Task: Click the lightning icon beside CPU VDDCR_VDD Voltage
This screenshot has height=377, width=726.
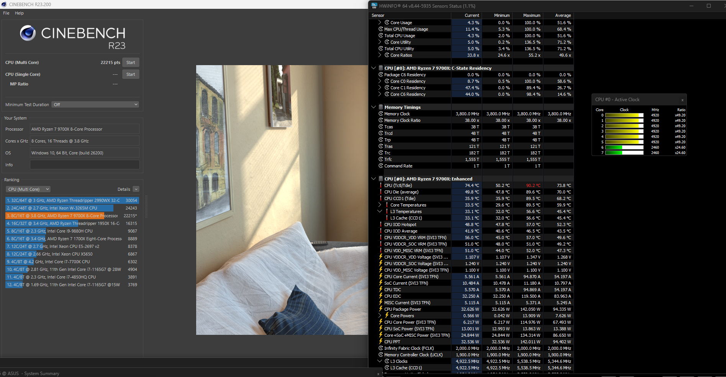Action: tap(381, 257)
